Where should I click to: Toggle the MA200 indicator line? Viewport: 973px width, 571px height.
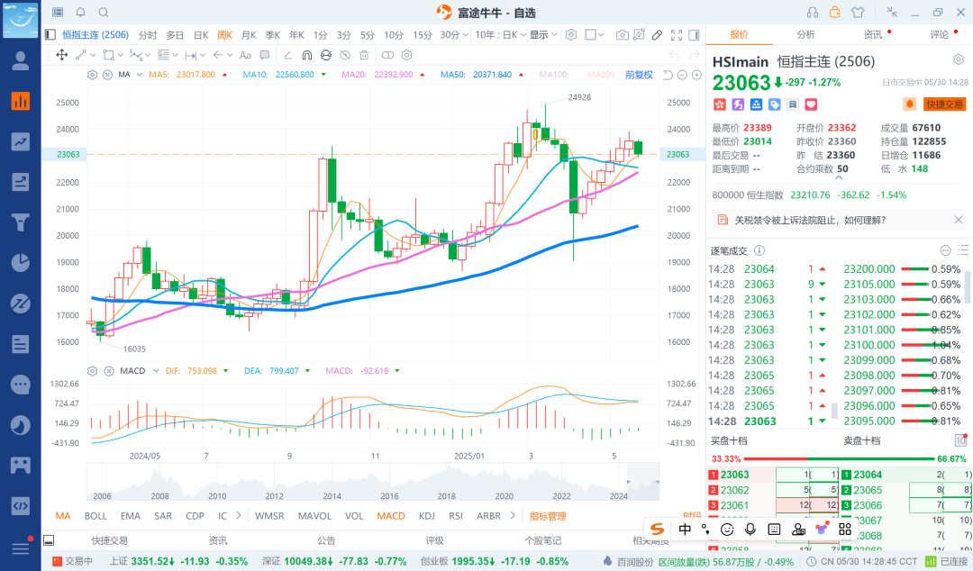point(601,75)
